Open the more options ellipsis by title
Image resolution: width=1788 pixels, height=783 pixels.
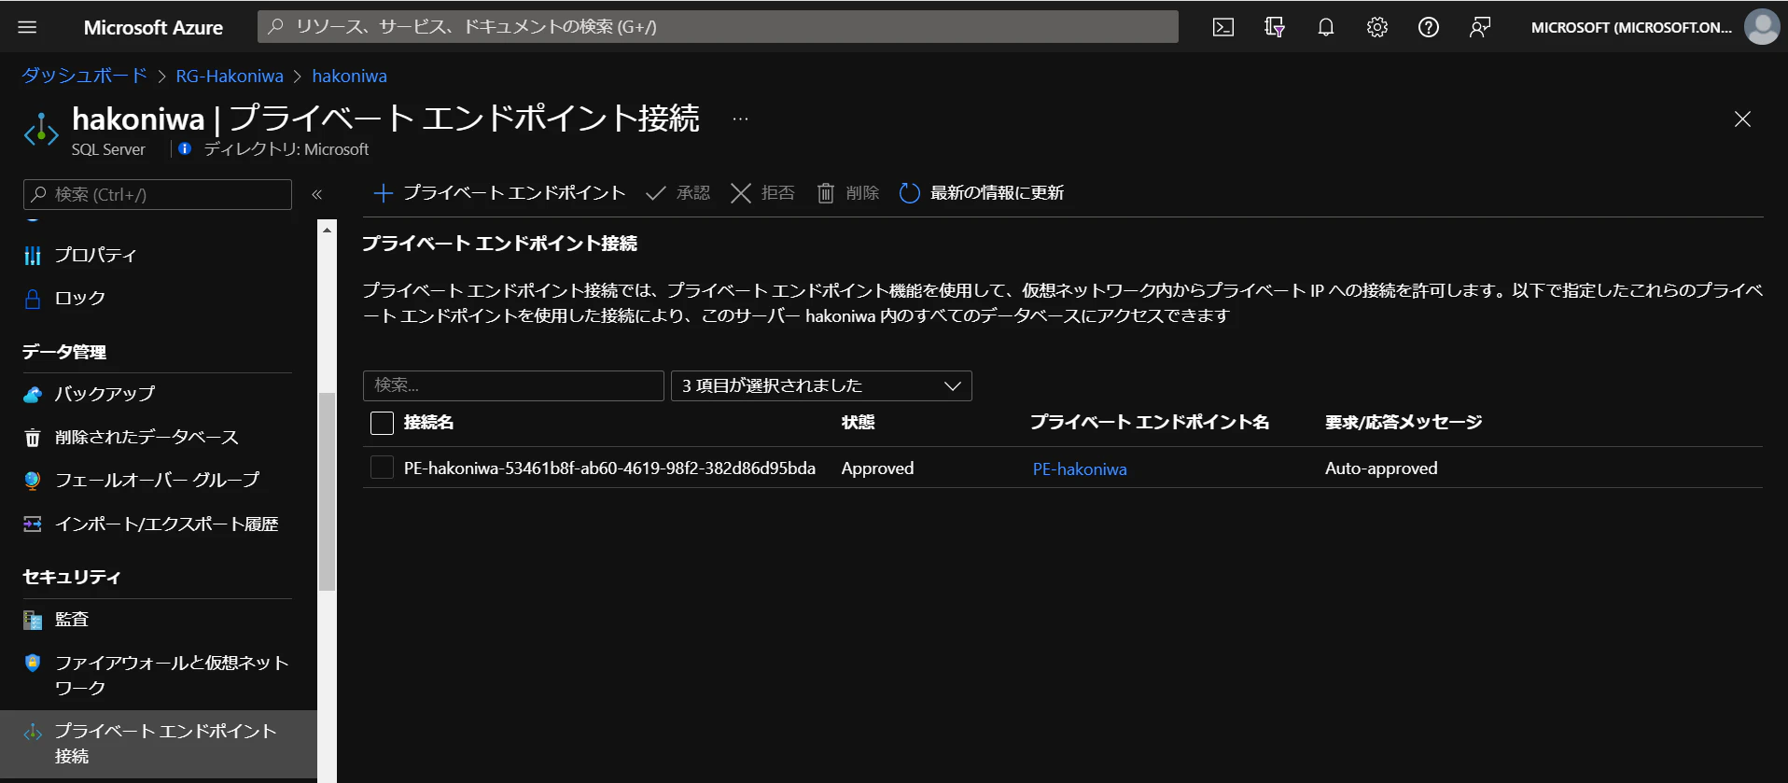(740, 119)
